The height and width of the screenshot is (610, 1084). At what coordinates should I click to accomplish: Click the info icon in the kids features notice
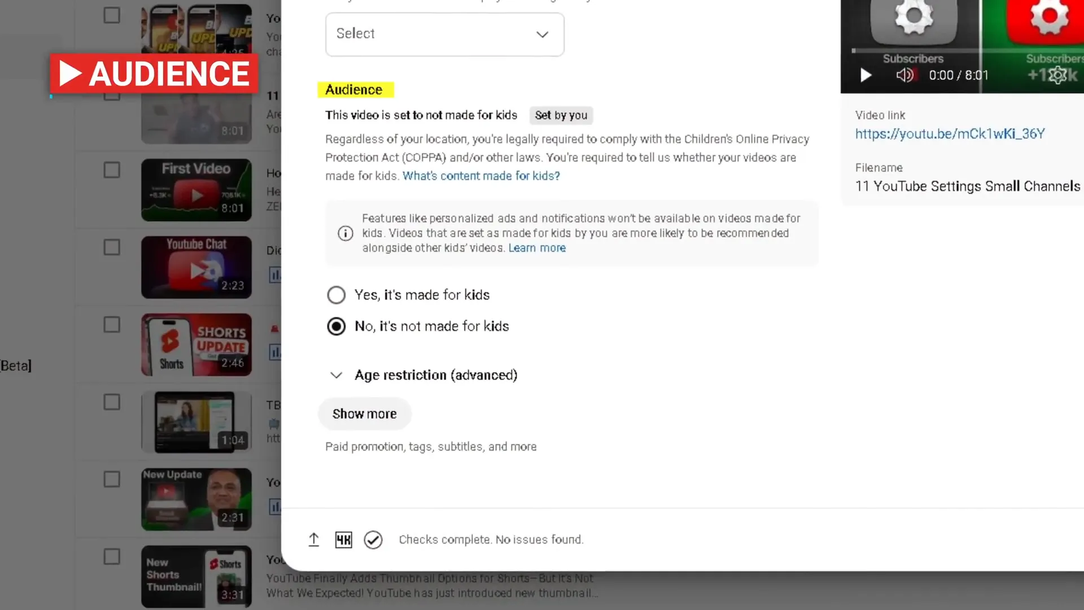pyautogui.click(x=345, y=233)
